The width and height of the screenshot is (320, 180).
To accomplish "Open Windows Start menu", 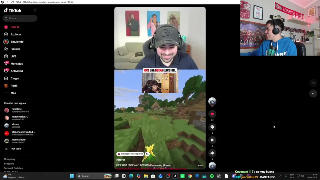I will (72, 176).
